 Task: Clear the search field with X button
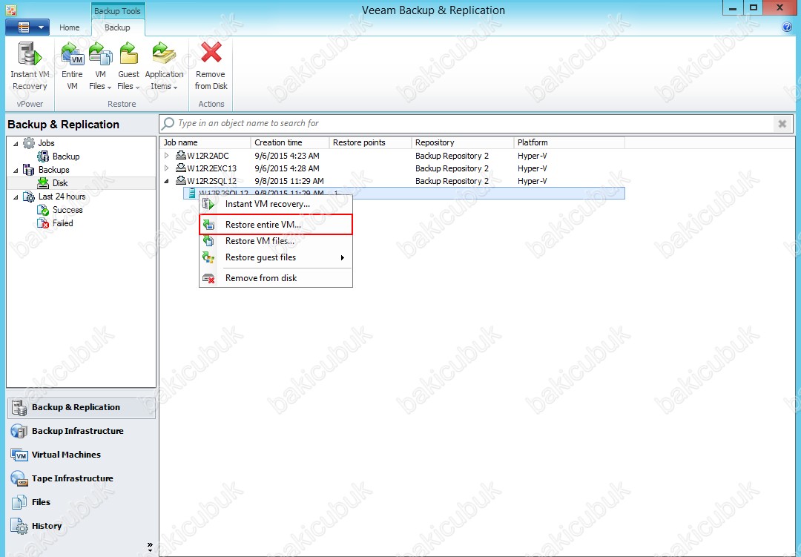(782, 123)
